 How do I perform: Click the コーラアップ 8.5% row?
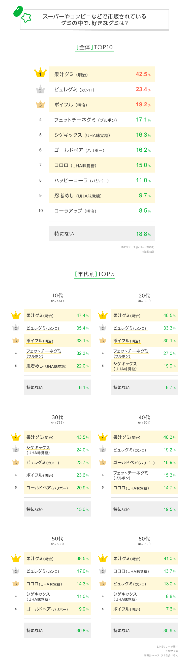pyautogui.click(x=102, y=210)
